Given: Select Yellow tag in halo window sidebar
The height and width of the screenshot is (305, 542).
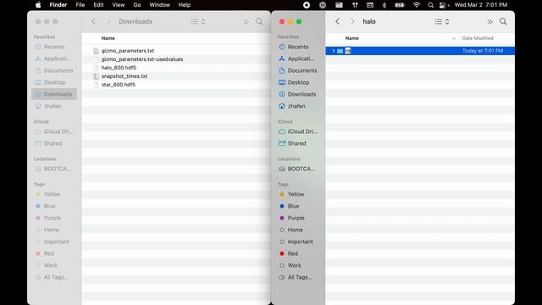Looking at the screenshot, I should click(x=291, y=194).
